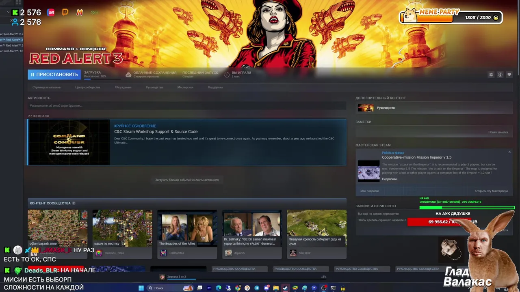
Task: Open Мои подписки in Workshop panel
Action: point(369,191)
